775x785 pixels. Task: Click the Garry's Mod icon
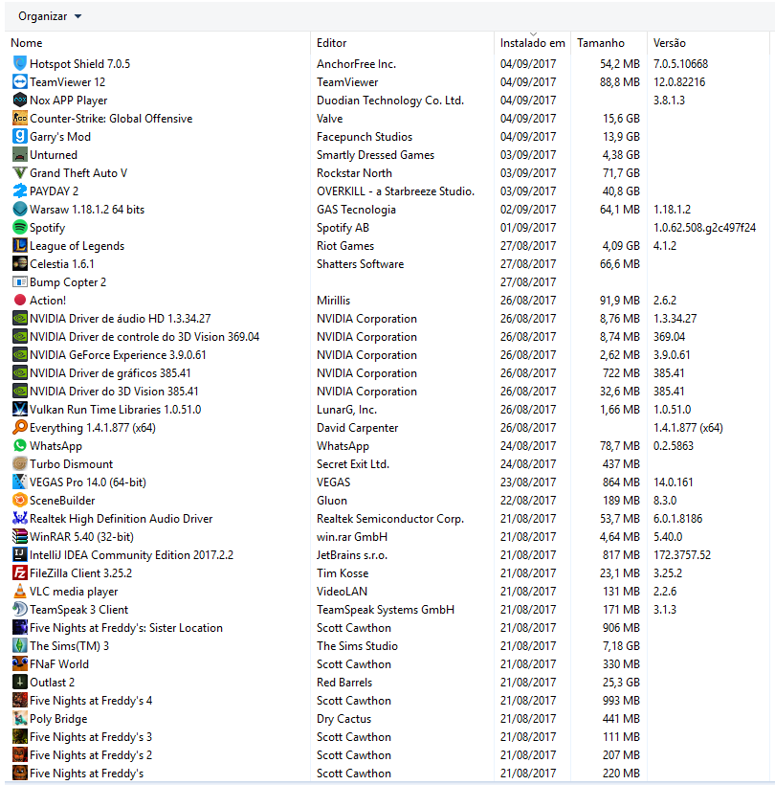[x=19, y=136]
